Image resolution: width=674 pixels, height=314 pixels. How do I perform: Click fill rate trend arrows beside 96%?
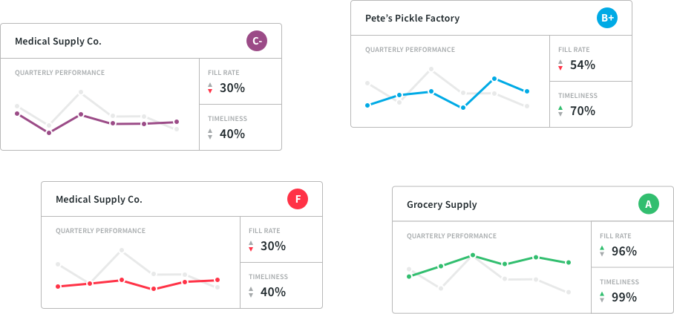(x=602, y=252)
